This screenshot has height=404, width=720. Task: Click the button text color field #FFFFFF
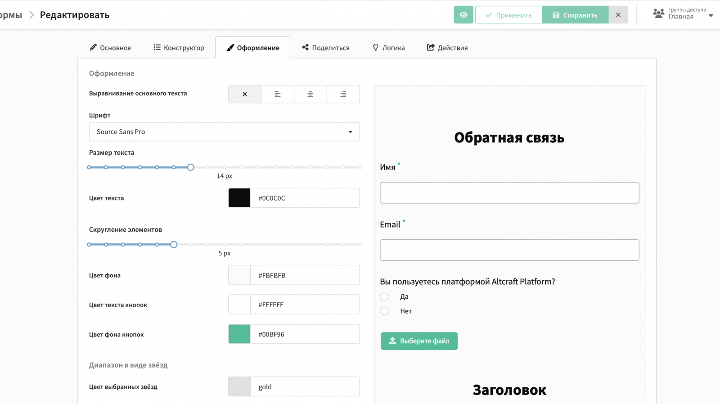305,305
